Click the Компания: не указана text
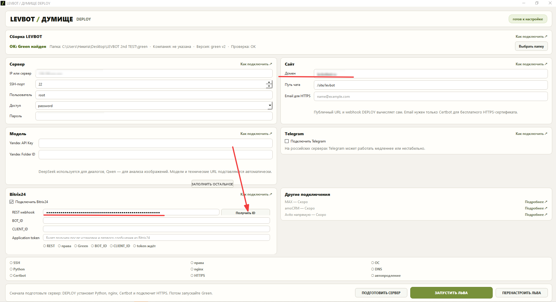 click(172, 47)
